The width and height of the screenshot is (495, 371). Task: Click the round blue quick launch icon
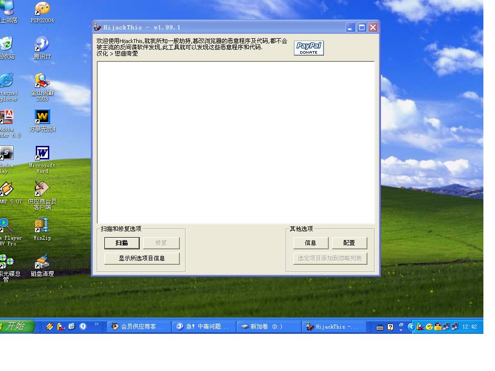pyautogui.click(x=83, y=327)
